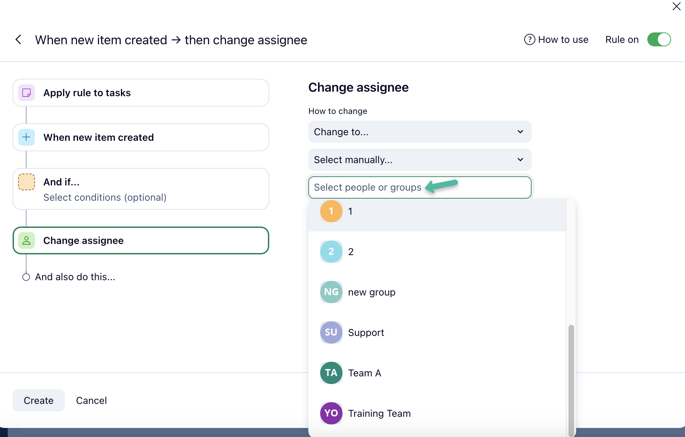Expand the 'Select manually...' dropdown

[420, 160]
